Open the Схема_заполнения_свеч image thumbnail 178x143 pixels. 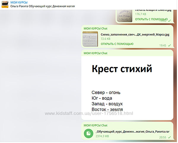(90, 39)
